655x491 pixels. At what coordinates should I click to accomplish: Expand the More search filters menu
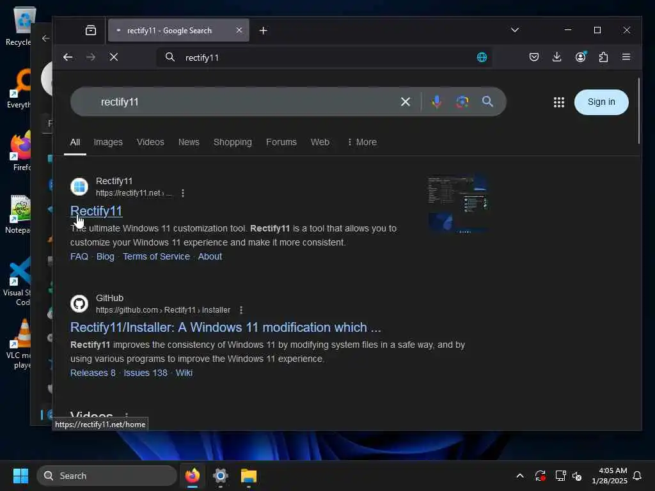tap(362, 143)
